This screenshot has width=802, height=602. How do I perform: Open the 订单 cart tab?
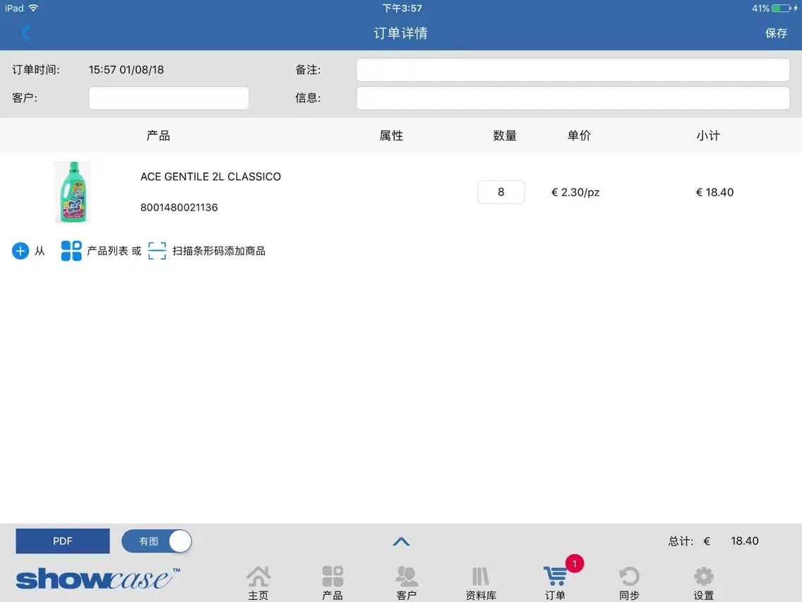point(555,583)
